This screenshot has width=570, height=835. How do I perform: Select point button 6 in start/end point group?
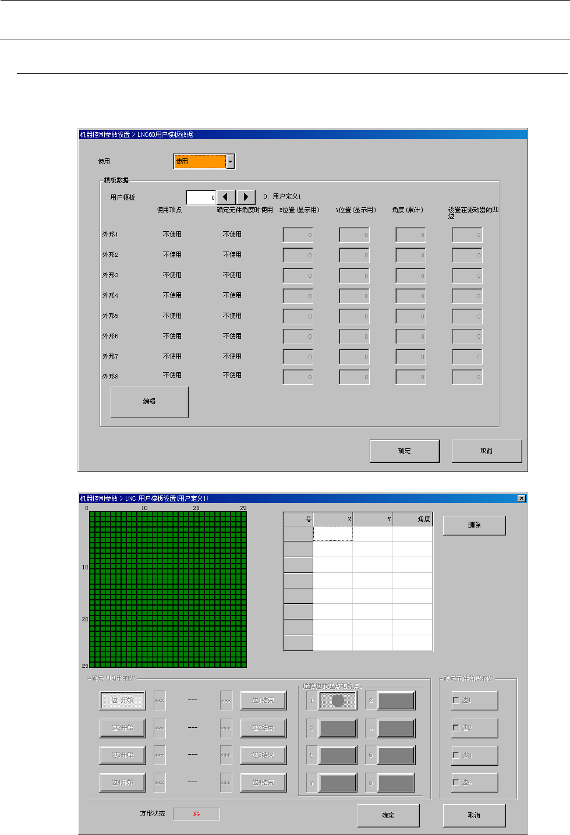[396, 755]
